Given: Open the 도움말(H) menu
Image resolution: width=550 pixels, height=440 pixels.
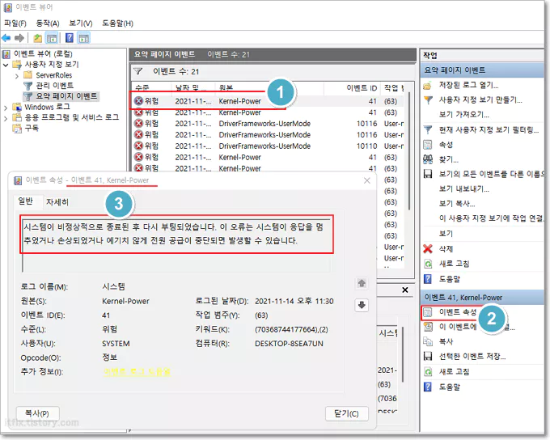Looking at the screenshot, I should coord(117,23).
